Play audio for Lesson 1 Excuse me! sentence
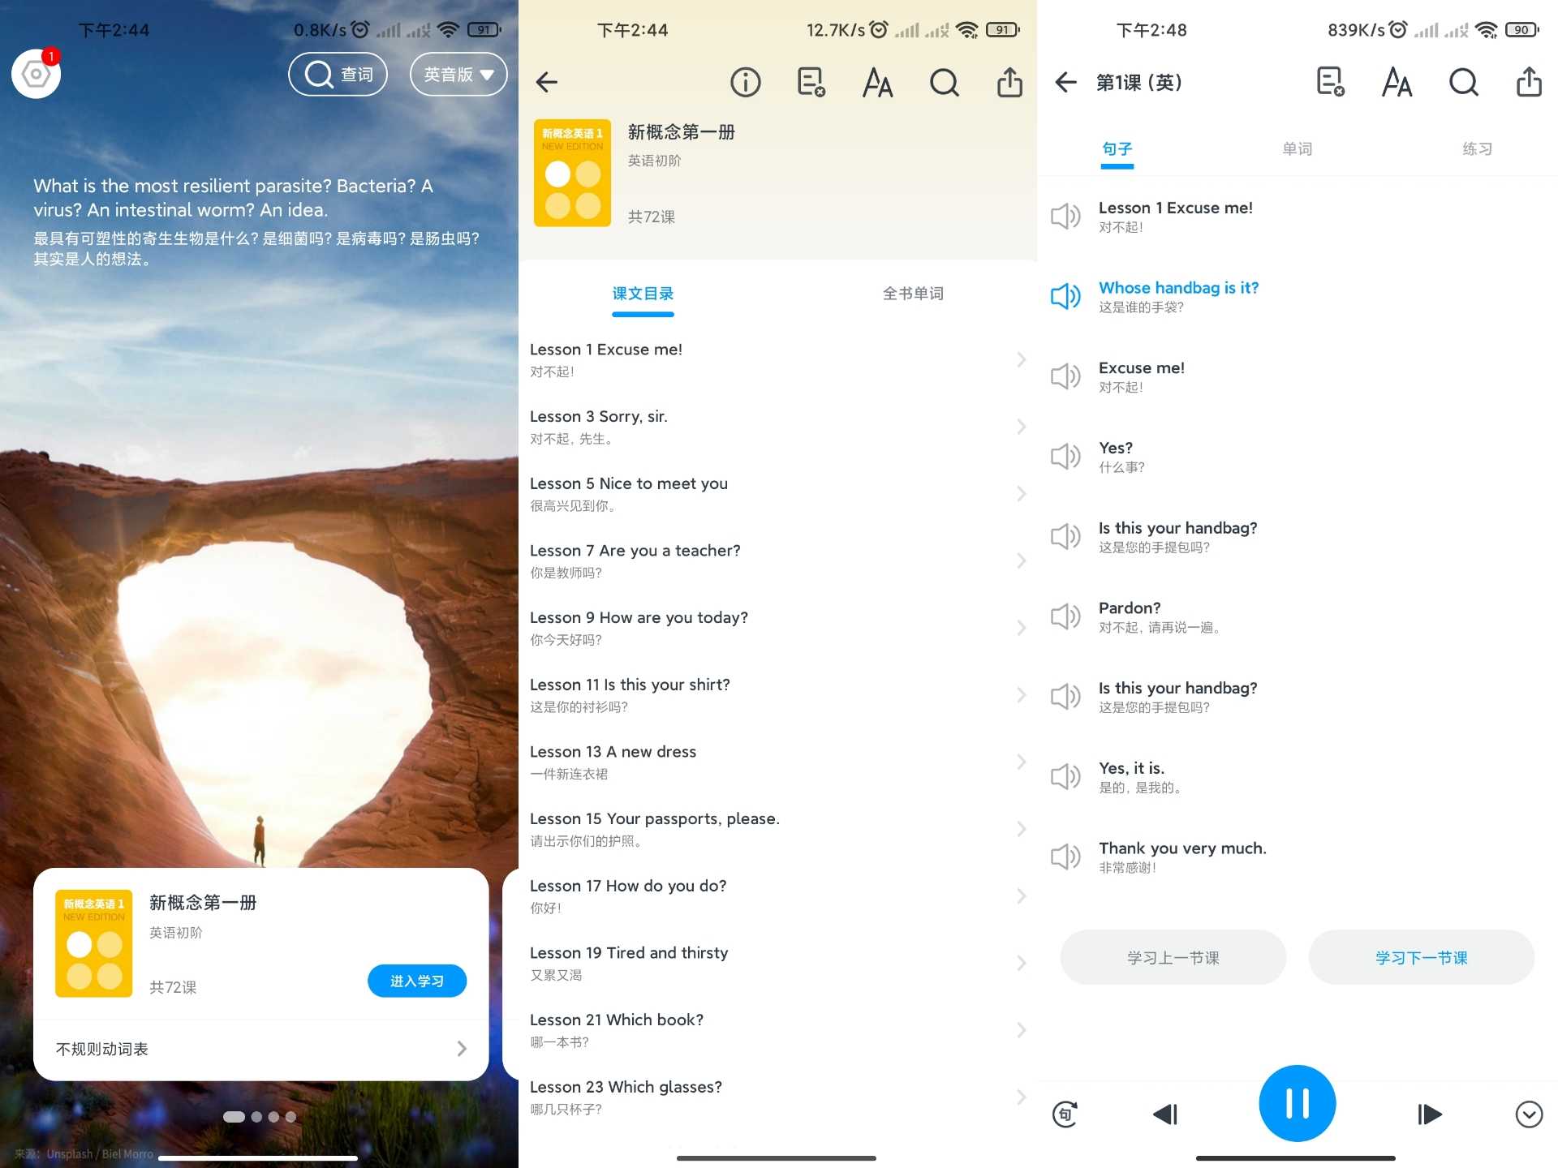1558x1168 pixels. [1065, 217]
